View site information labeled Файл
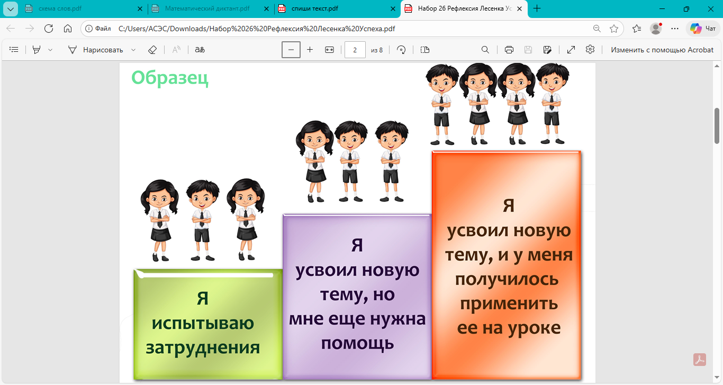The image size is (723, 385). click(99, 29)
